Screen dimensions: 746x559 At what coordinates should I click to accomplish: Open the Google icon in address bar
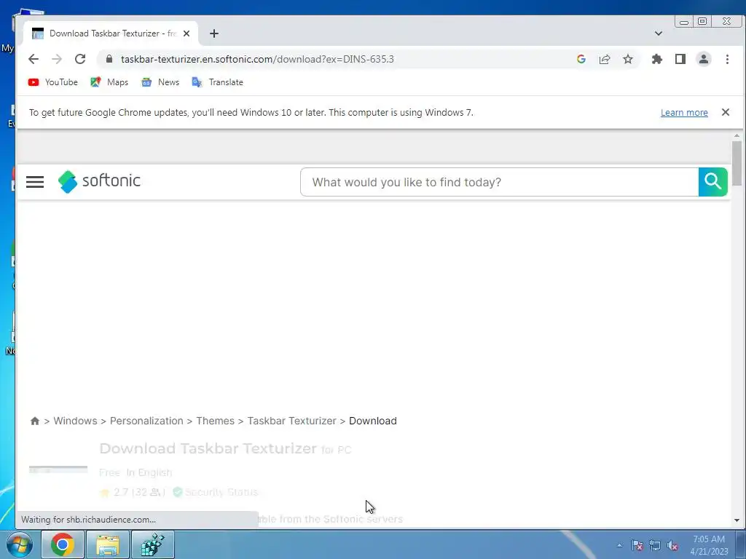coord(581,59)
